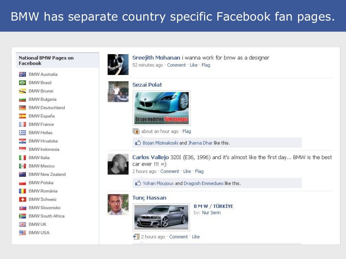Click the Australia flag icon
Image resolution: width=346 pixels, height=259 pixels.
click(x=22, y=74)
